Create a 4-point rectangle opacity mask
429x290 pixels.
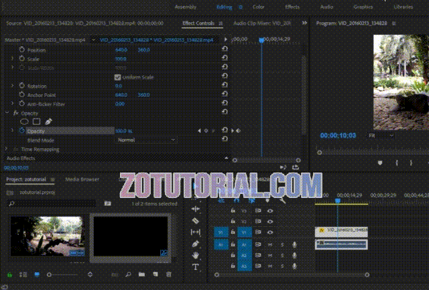click(36, 122)
